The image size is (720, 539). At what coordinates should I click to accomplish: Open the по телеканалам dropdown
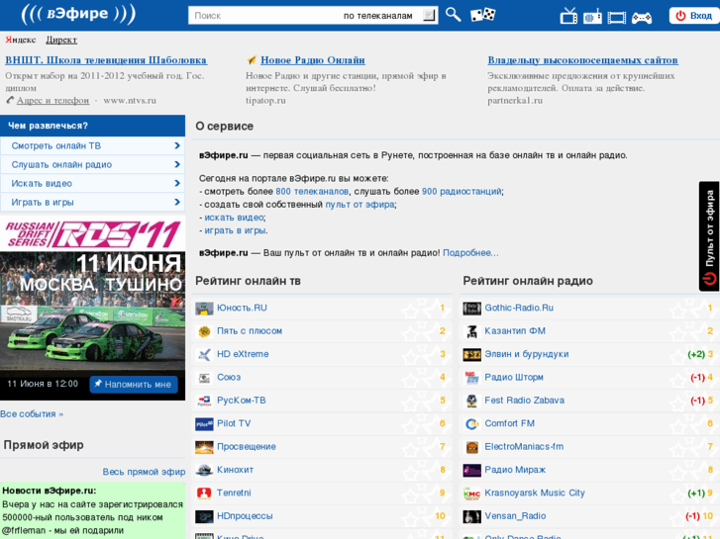click(389, 16)
